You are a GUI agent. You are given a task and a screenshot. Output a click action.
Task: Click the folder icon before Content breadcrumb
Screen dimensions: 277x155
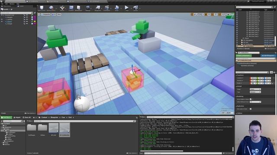[39, 118]
